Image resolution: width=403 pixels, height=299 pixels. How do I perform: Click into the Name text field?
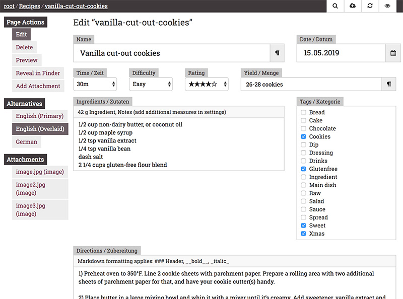171,53
